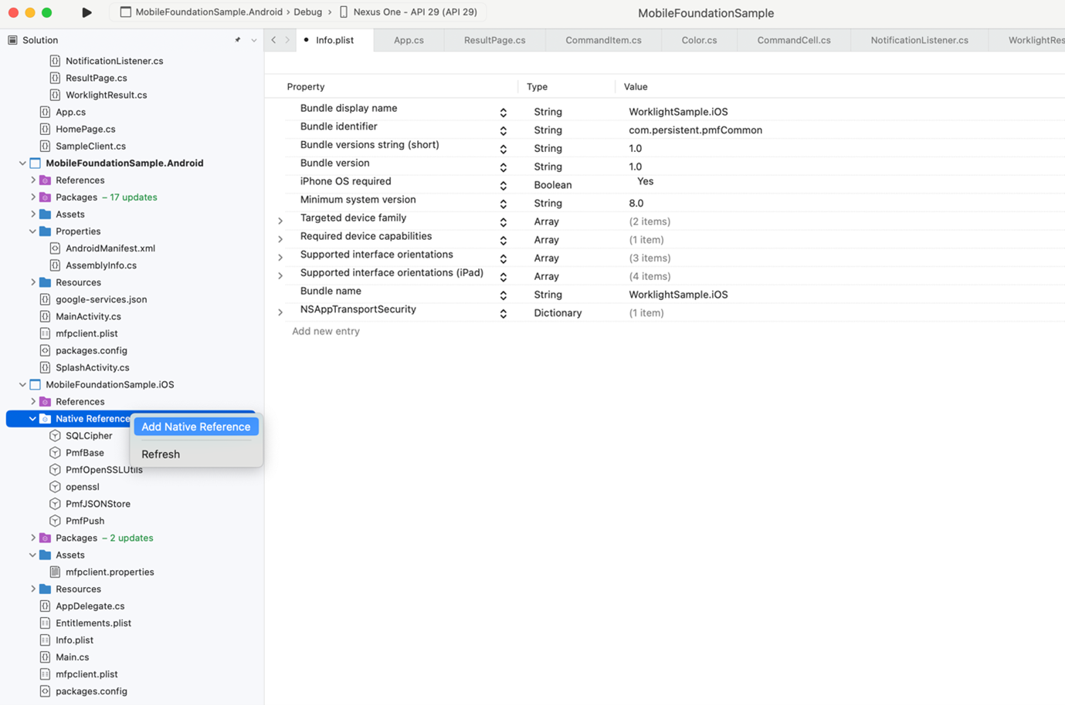Collapse the MobileFoundationSample.iOS project node
The height and width of the screenshot is (705, 1065).
tap(22, 385)
